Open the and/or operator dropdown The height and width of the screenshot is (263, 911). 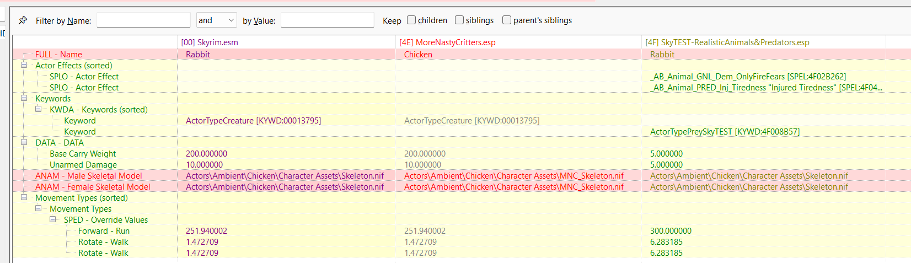[217, 20]
